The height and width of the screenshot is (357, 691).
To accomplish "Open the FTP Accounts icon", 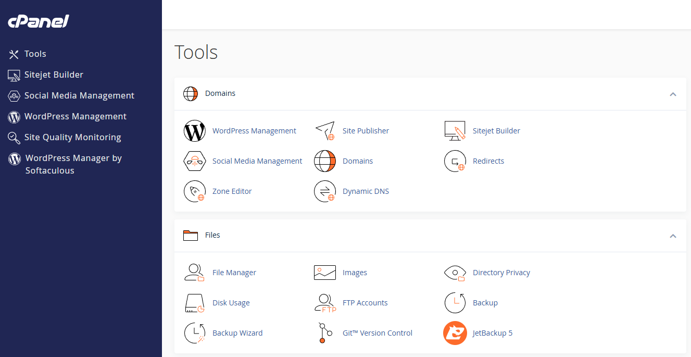I will point(324,303).
